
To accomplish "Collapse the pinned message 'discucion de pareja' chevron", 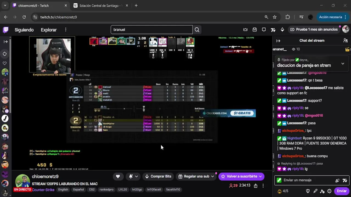I will tap(343, 64).
